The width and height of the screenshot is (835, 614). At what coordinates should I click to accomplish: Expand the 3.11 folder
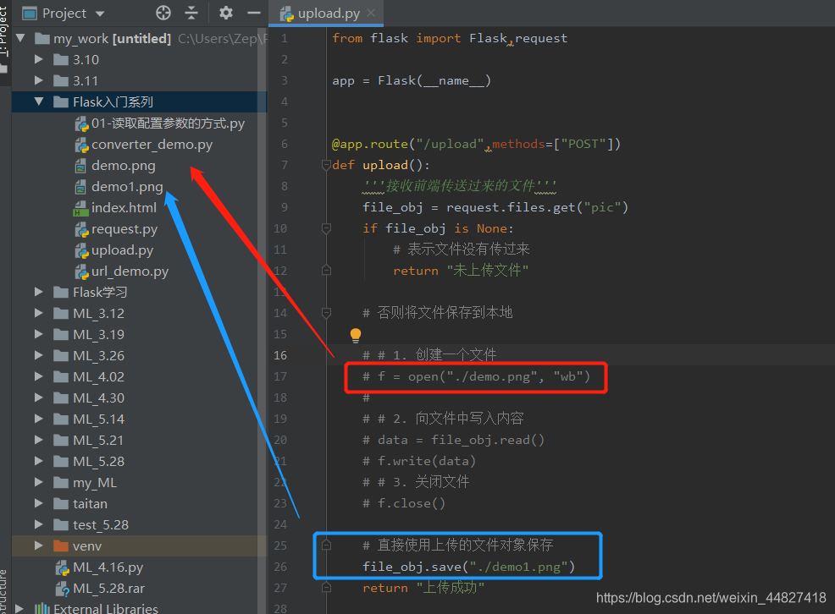tap(38, 80)
